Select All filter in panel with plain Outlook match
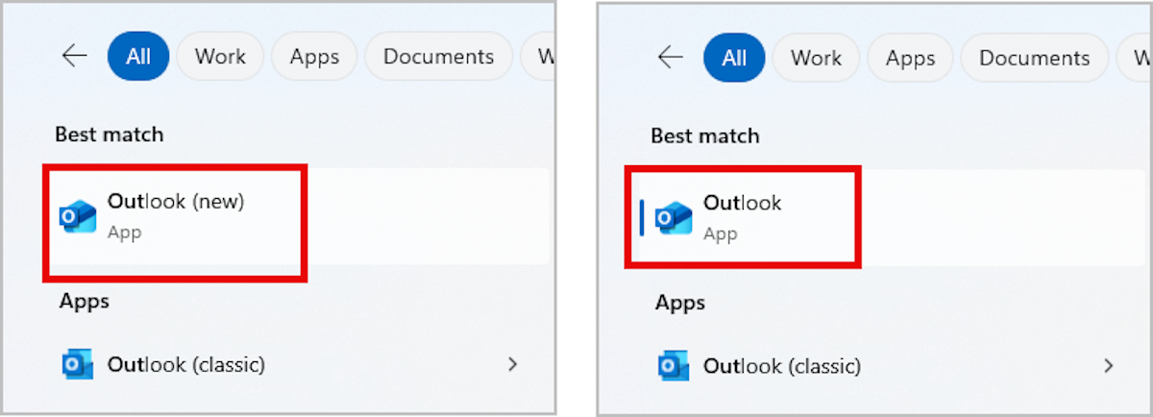The image size is (1153, 417). [734, 58]
